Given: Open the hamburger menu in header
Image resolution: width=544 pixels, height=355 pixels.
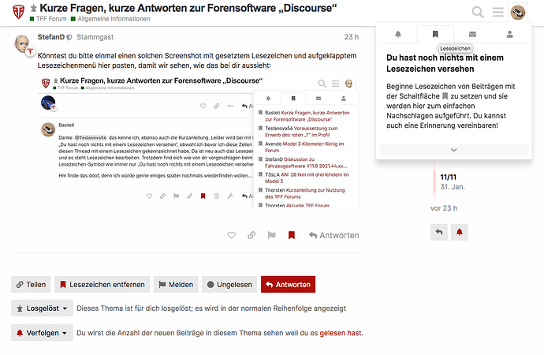Looking at the screenshot, I should point(497,12).
